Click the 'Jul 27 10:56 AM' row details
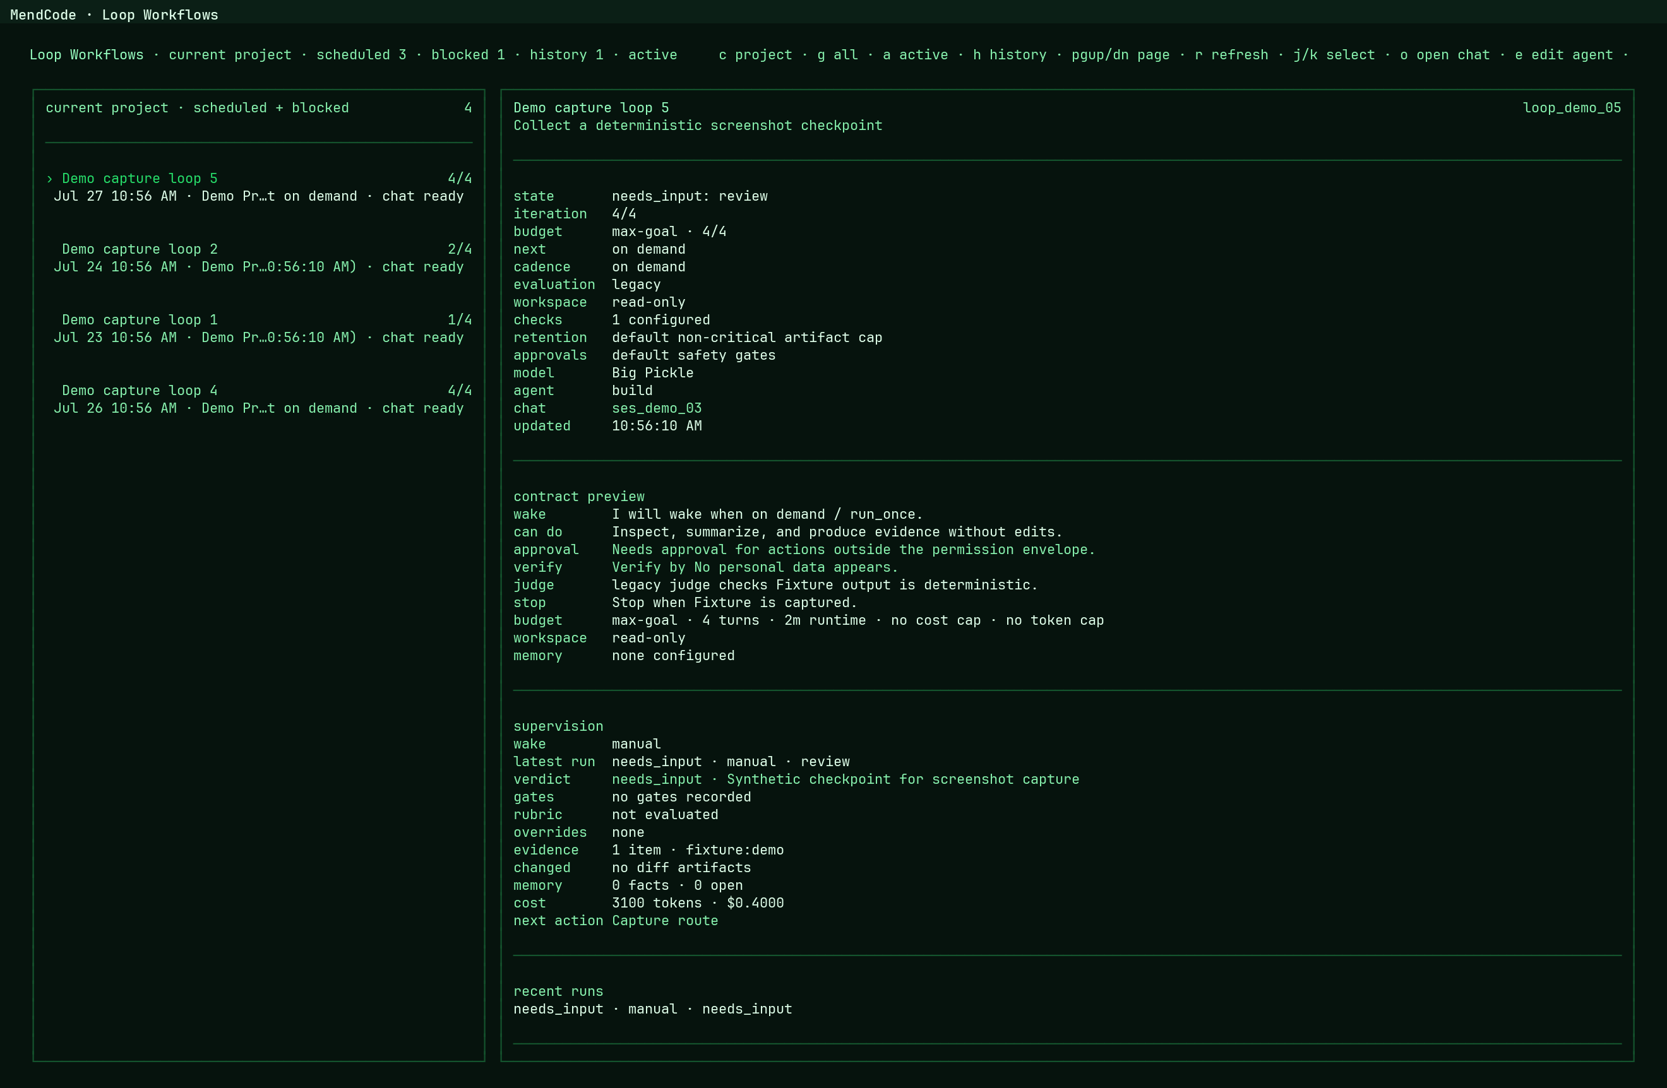Image resolution: width=1667 pixels, height=1088 pixels. 258,196
